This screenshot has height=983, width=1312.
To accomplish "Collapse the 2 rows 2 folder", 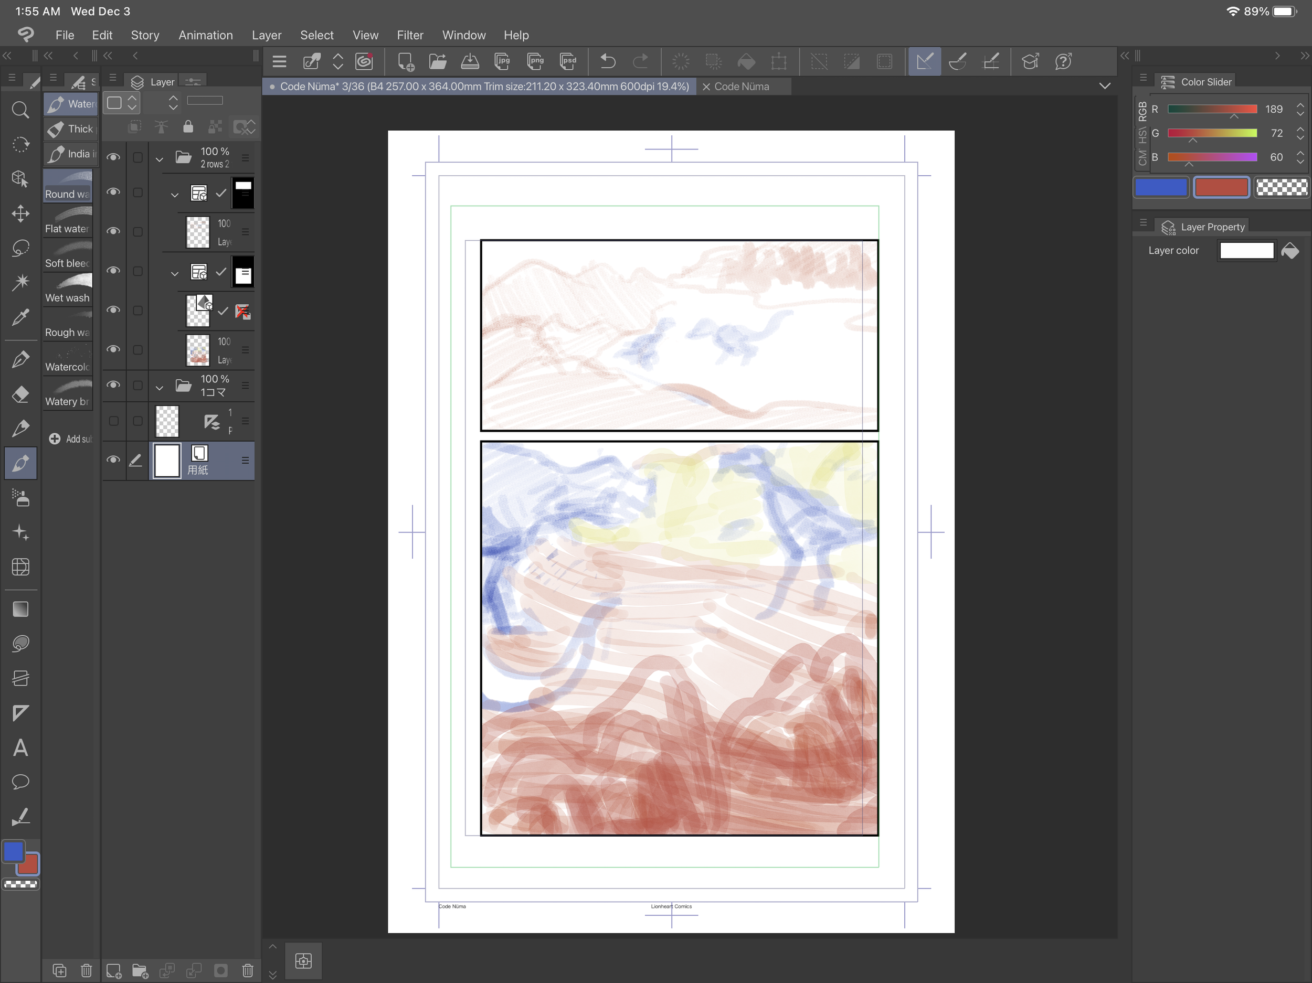I will (x=159, y=159).
